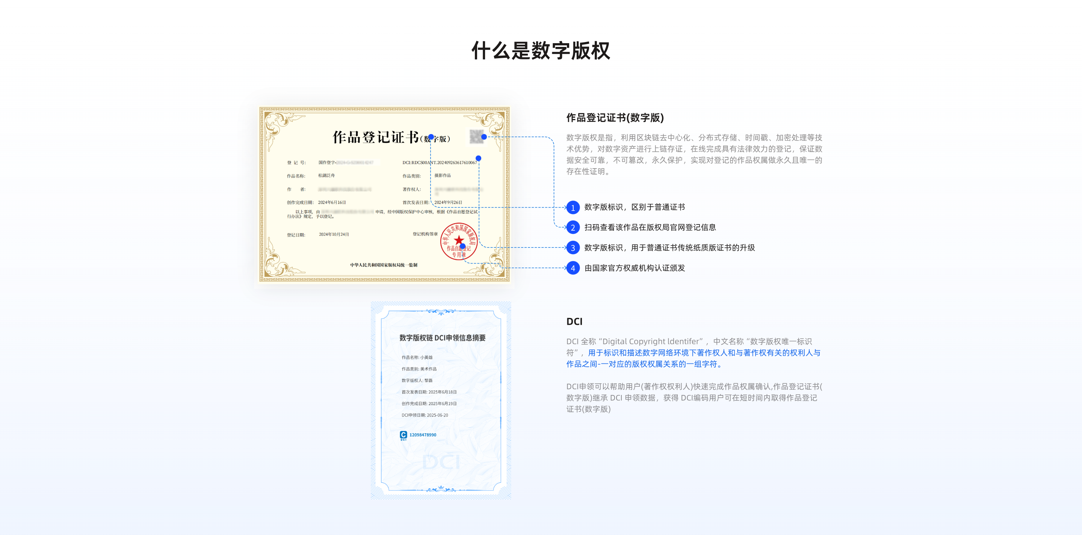Click the large DCI watermark on card
The image size is (1082, 535).
(441, 463)
